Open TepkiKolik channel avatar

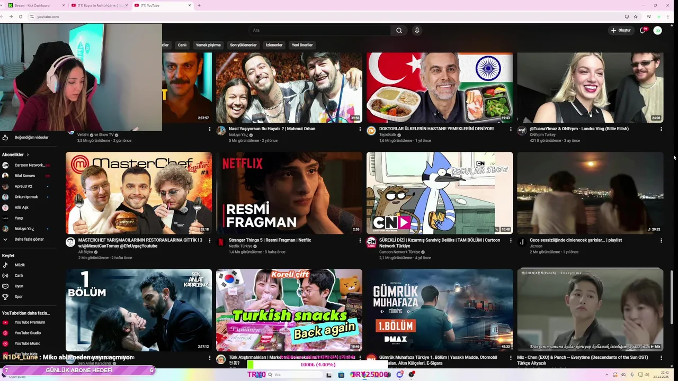click(x=371, y=131)
